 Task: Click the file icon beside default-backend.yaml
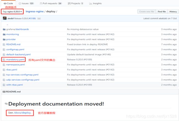4,54
